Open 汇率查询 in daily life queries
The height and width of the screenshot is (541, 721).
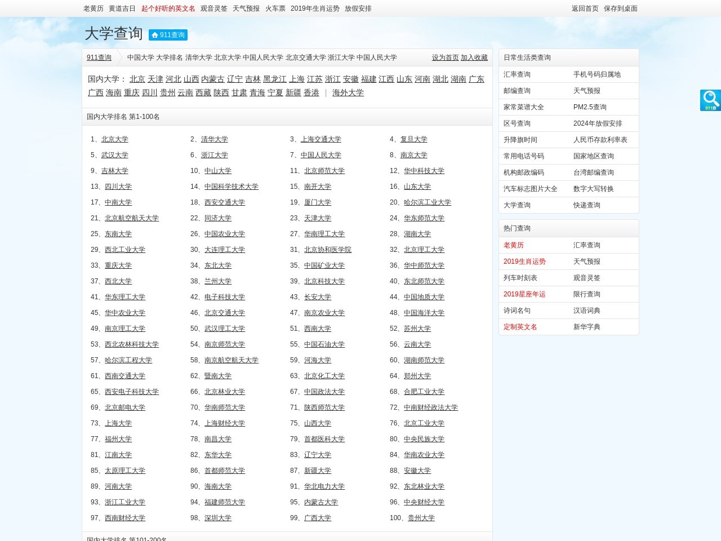coord(517,74)
